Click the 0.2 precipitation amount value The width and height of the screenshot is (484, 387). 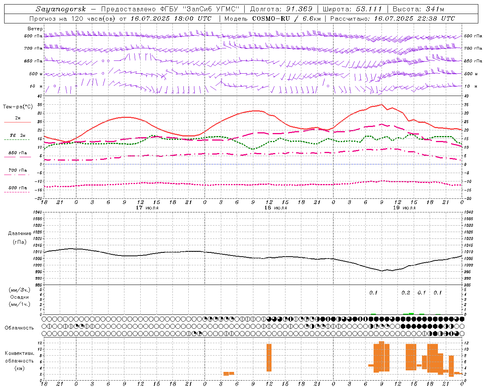pyautogui.click(x=406, y=293)
